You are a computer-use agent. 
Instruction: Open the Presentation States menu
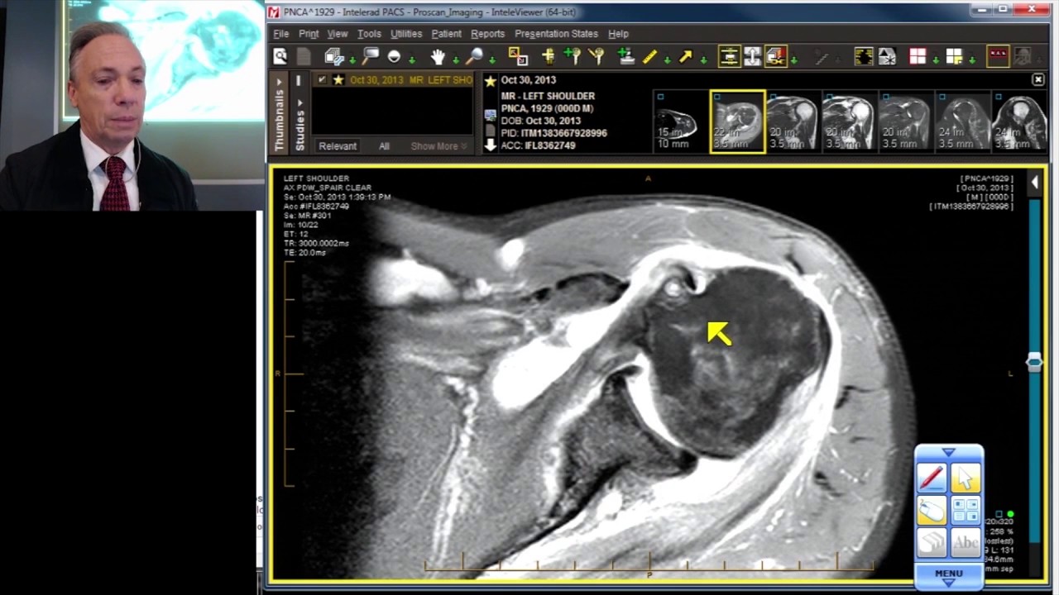[556, 34]
